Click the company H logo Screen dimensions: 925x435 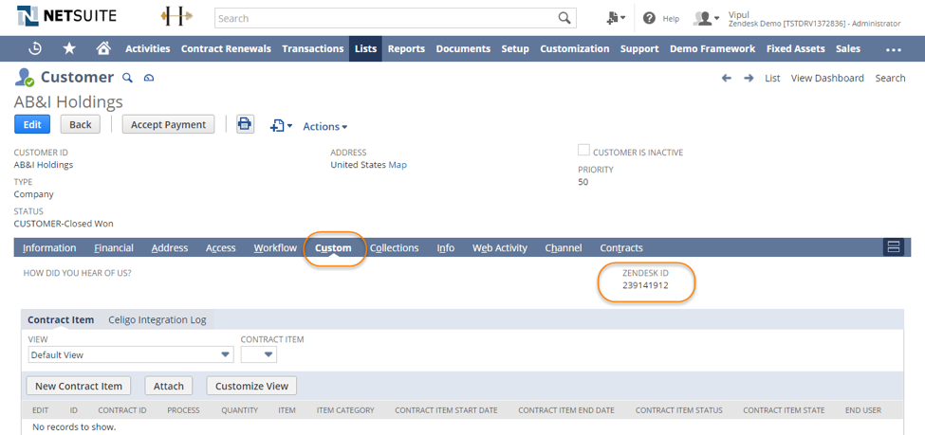[x=177, y=17]
